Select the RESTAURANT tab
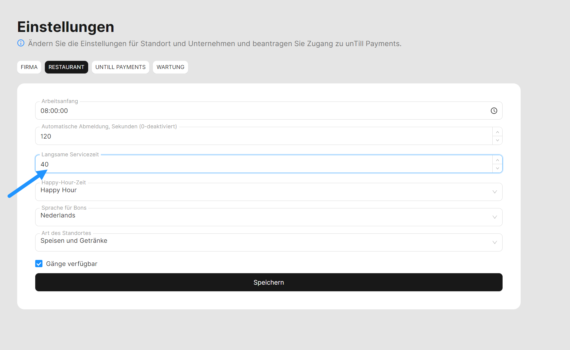The image size is (570, 350). coord(66,67)
